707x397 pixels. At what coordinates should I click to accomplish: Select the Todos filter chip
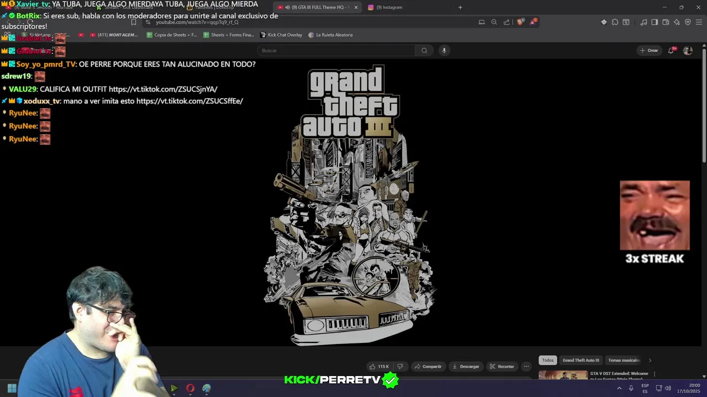(547, 361)
